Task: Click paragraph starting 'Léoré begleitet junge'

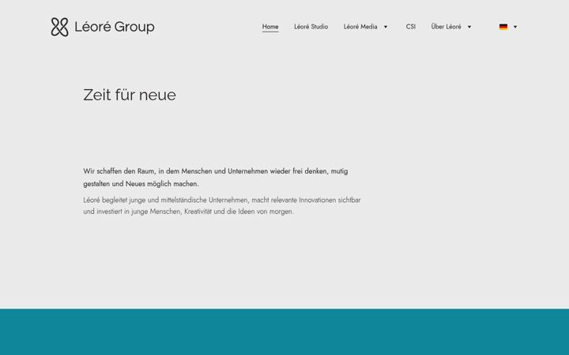Action: point(222,206)
